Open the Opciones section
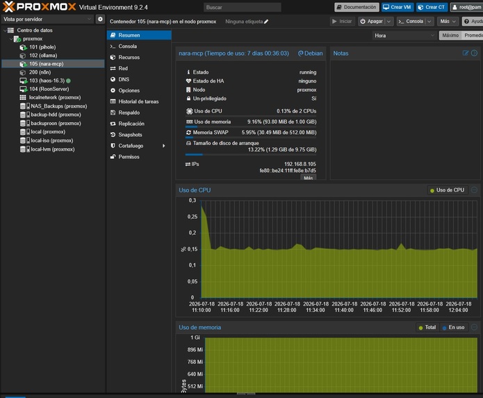Screen dimensions: 483x398 [139, 90]
